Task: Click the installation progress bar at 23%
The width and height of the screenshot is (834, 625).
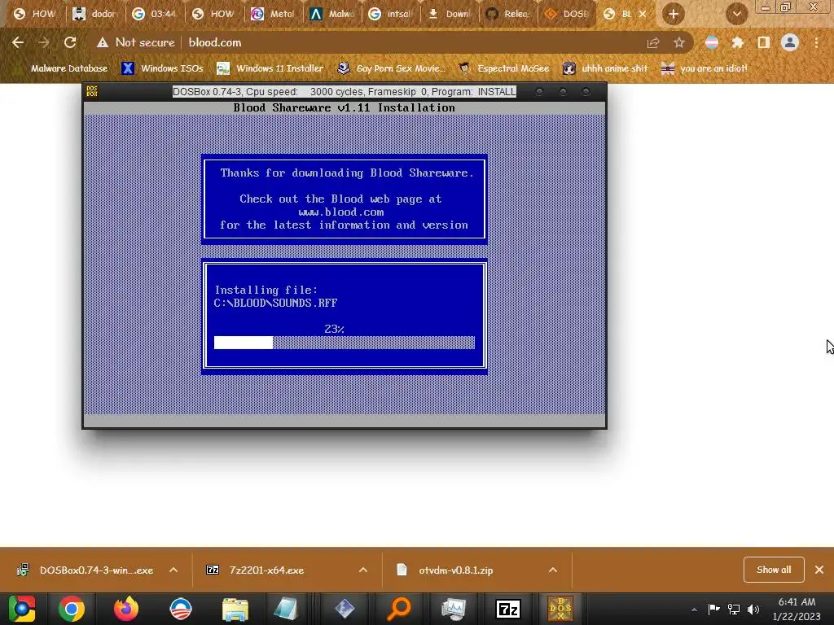Action: pos(345,343)
